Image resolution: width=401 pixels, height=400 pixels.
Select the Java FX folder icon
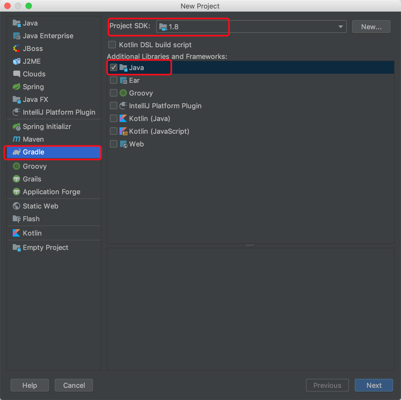click(16, 100)
